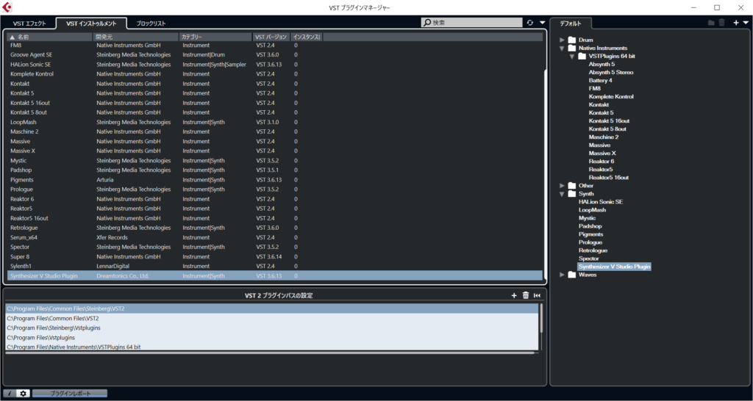Select Battery 4 in the collection tree

(600, 81)
